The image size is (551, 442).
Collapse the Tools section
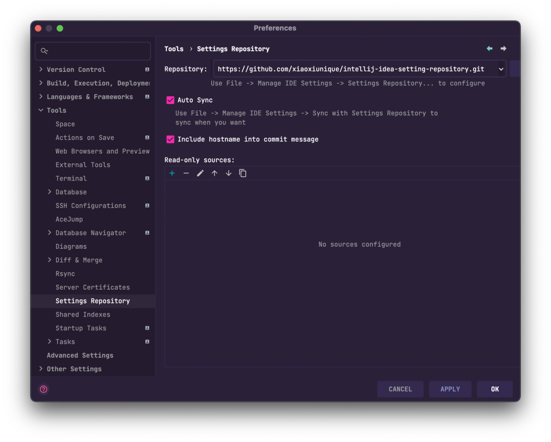[41, 110]
